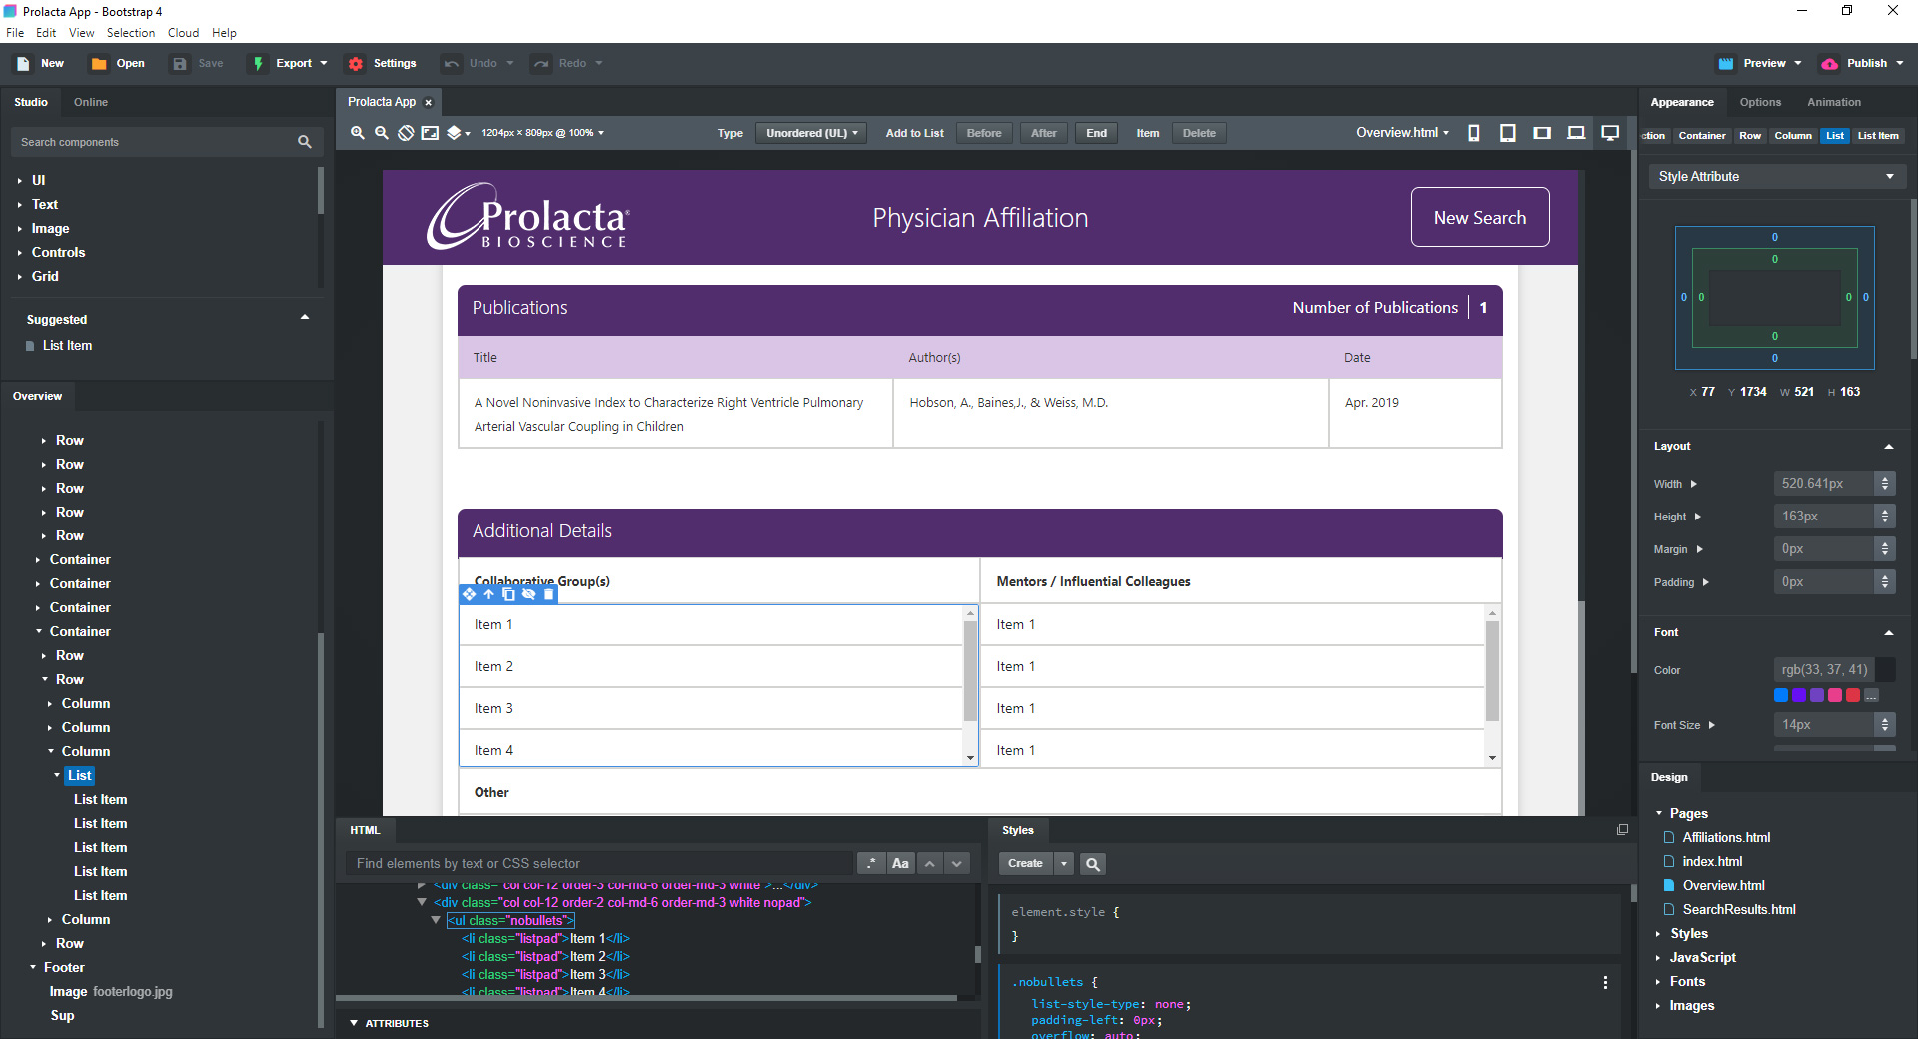Click the New Search button on page
The height and width of the screenshot is (1039, 1918).
point(1479,218)
